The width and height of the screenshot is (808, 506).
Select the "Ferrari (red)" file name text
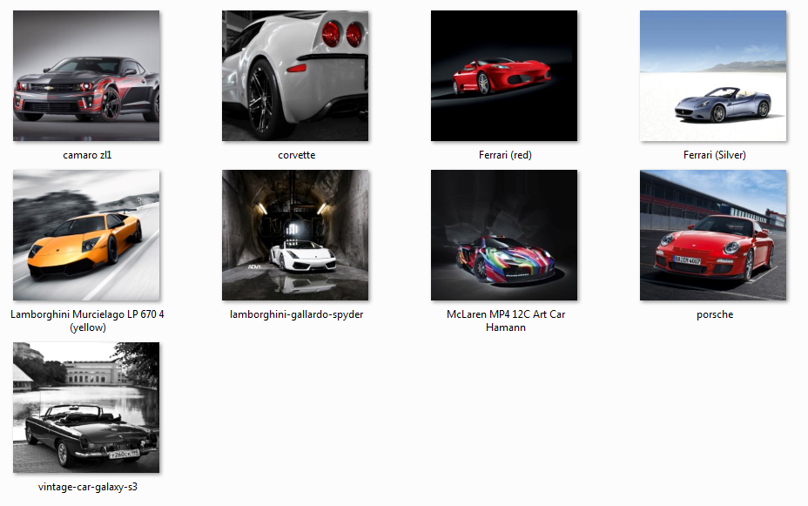point(505,155)
